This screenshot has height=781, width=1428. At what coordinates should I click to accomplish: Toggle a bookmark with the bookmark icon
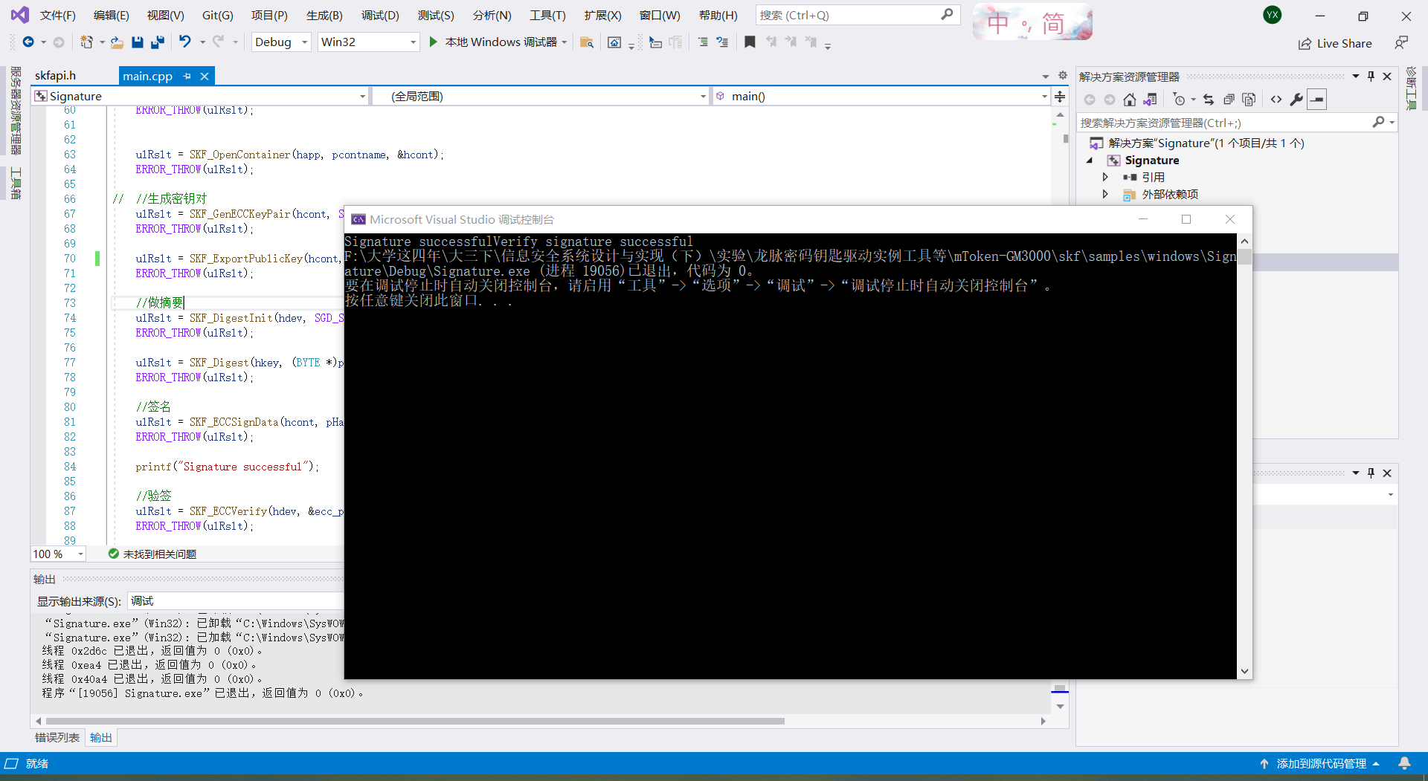(750, 42)
